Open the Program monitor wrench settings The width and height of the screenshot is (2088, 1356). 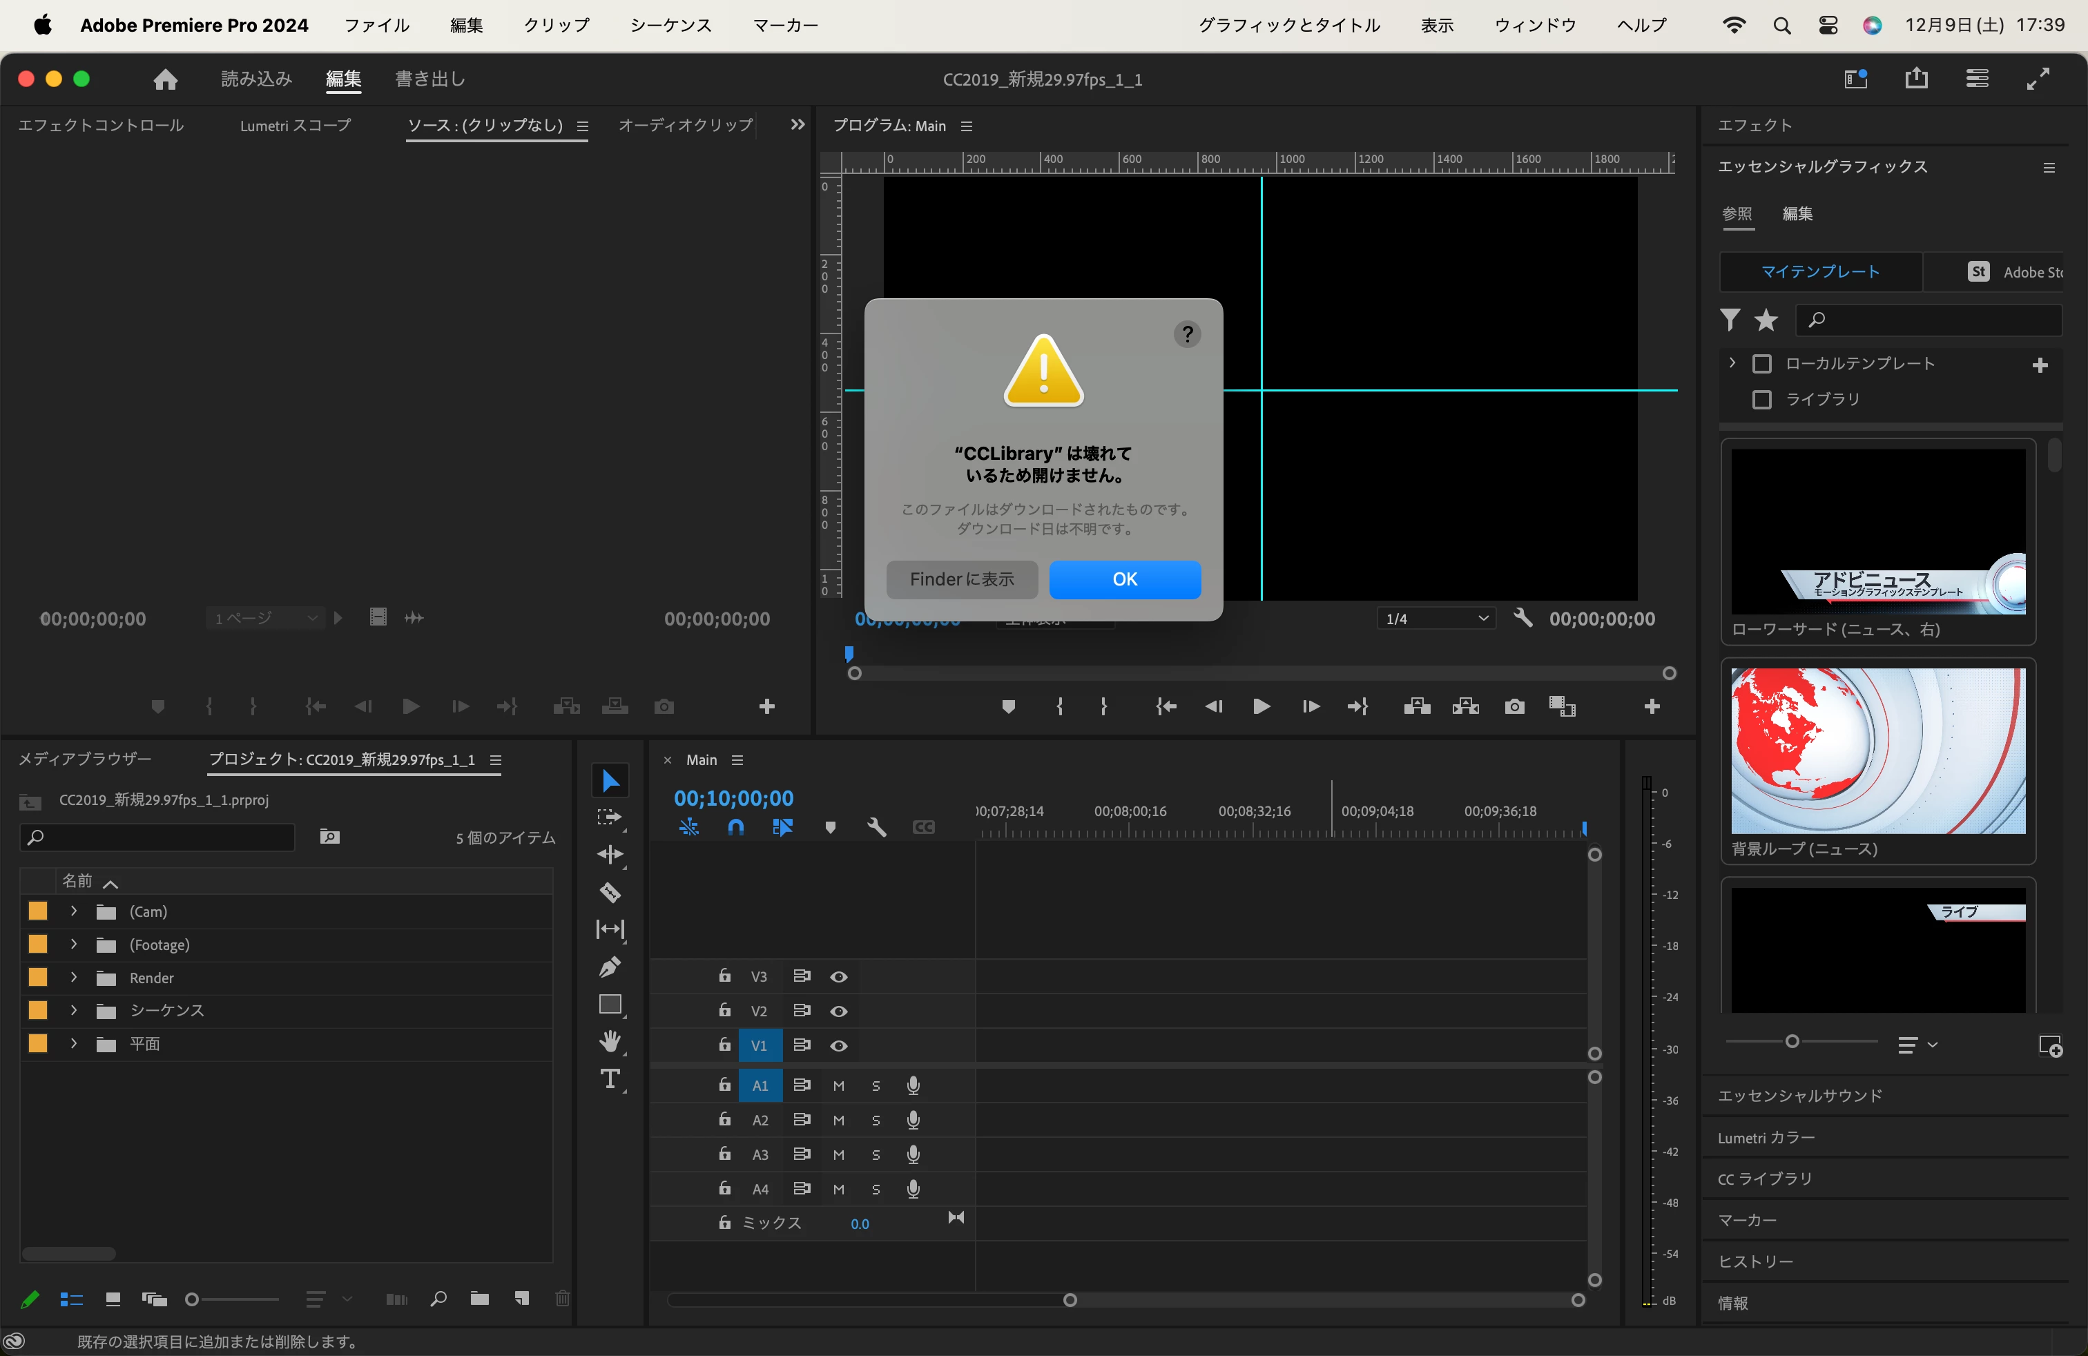click(1523, 619)
